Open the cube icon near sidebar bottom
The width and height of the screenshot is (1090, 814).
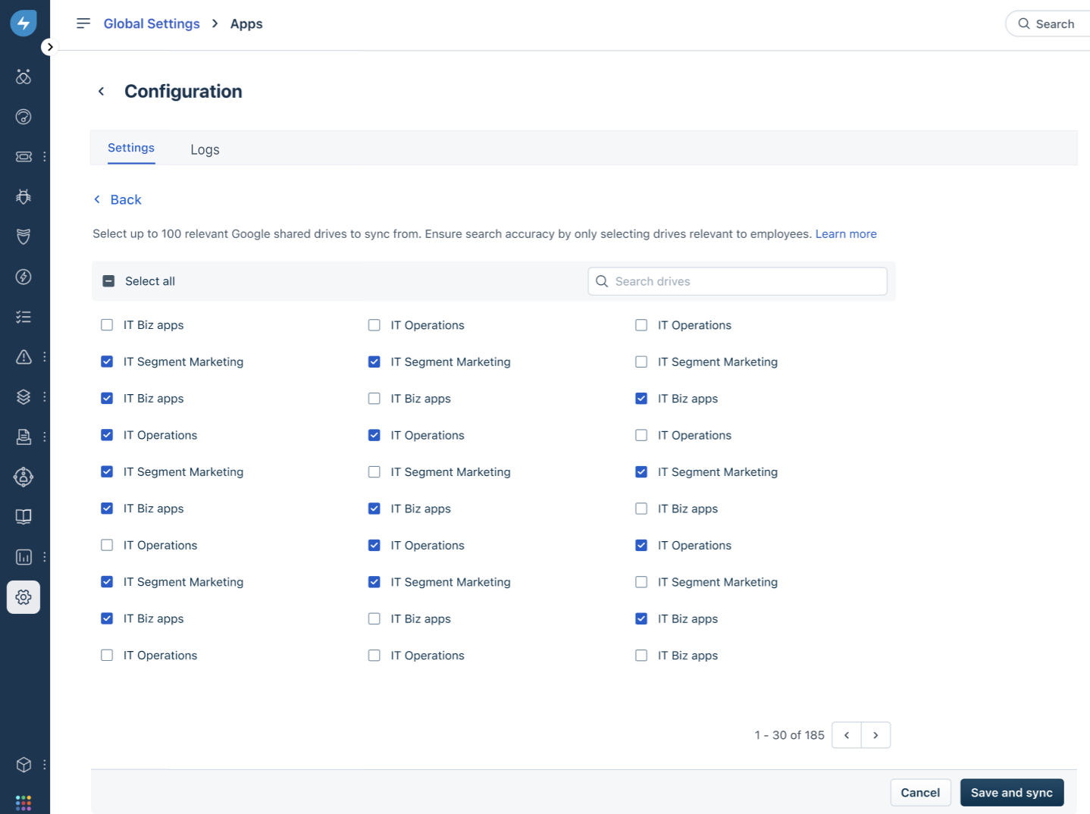point(23,765)
